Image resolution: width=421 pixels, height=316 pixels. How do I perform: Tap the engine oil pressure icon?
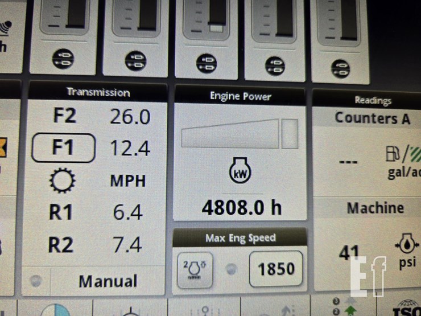pos(407,244)
